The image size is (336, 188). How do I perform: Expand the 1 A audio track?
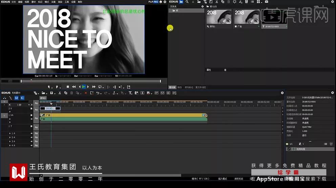[x=10, y=133]
